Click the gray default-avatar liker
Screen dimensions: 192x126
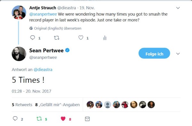point(108,105)
